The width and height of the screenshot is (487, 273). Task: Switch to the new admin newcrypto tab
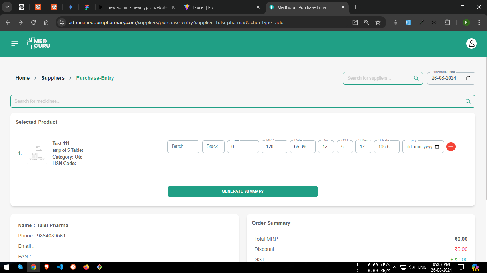coord(137,7)
